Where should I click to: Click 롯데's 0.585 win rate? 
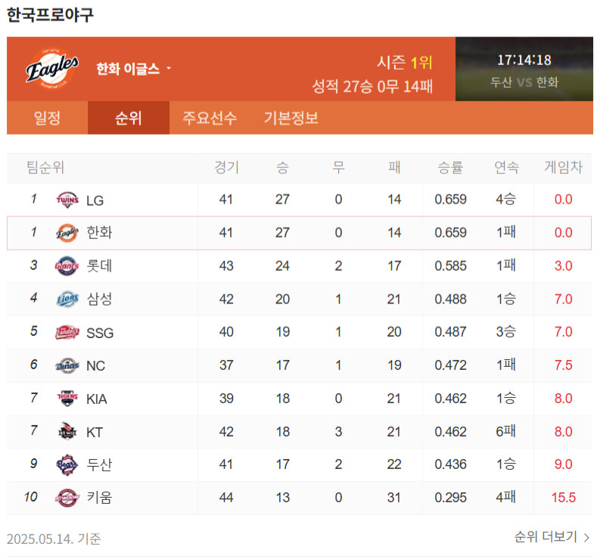point(450,266)
